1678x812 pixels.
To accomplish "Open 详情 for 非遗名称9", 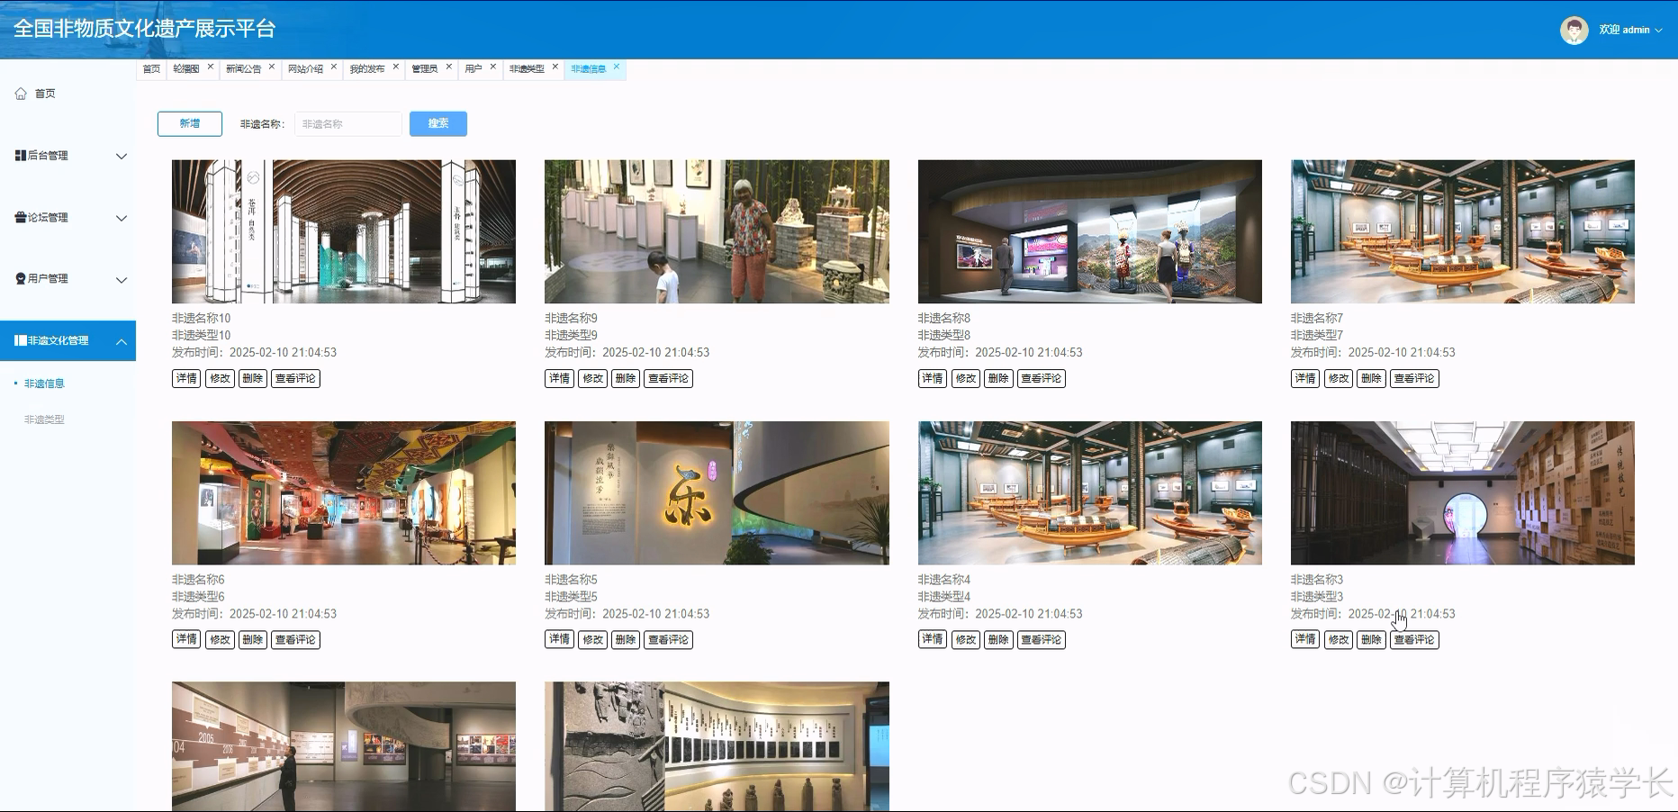I will (x=559, y=379).
